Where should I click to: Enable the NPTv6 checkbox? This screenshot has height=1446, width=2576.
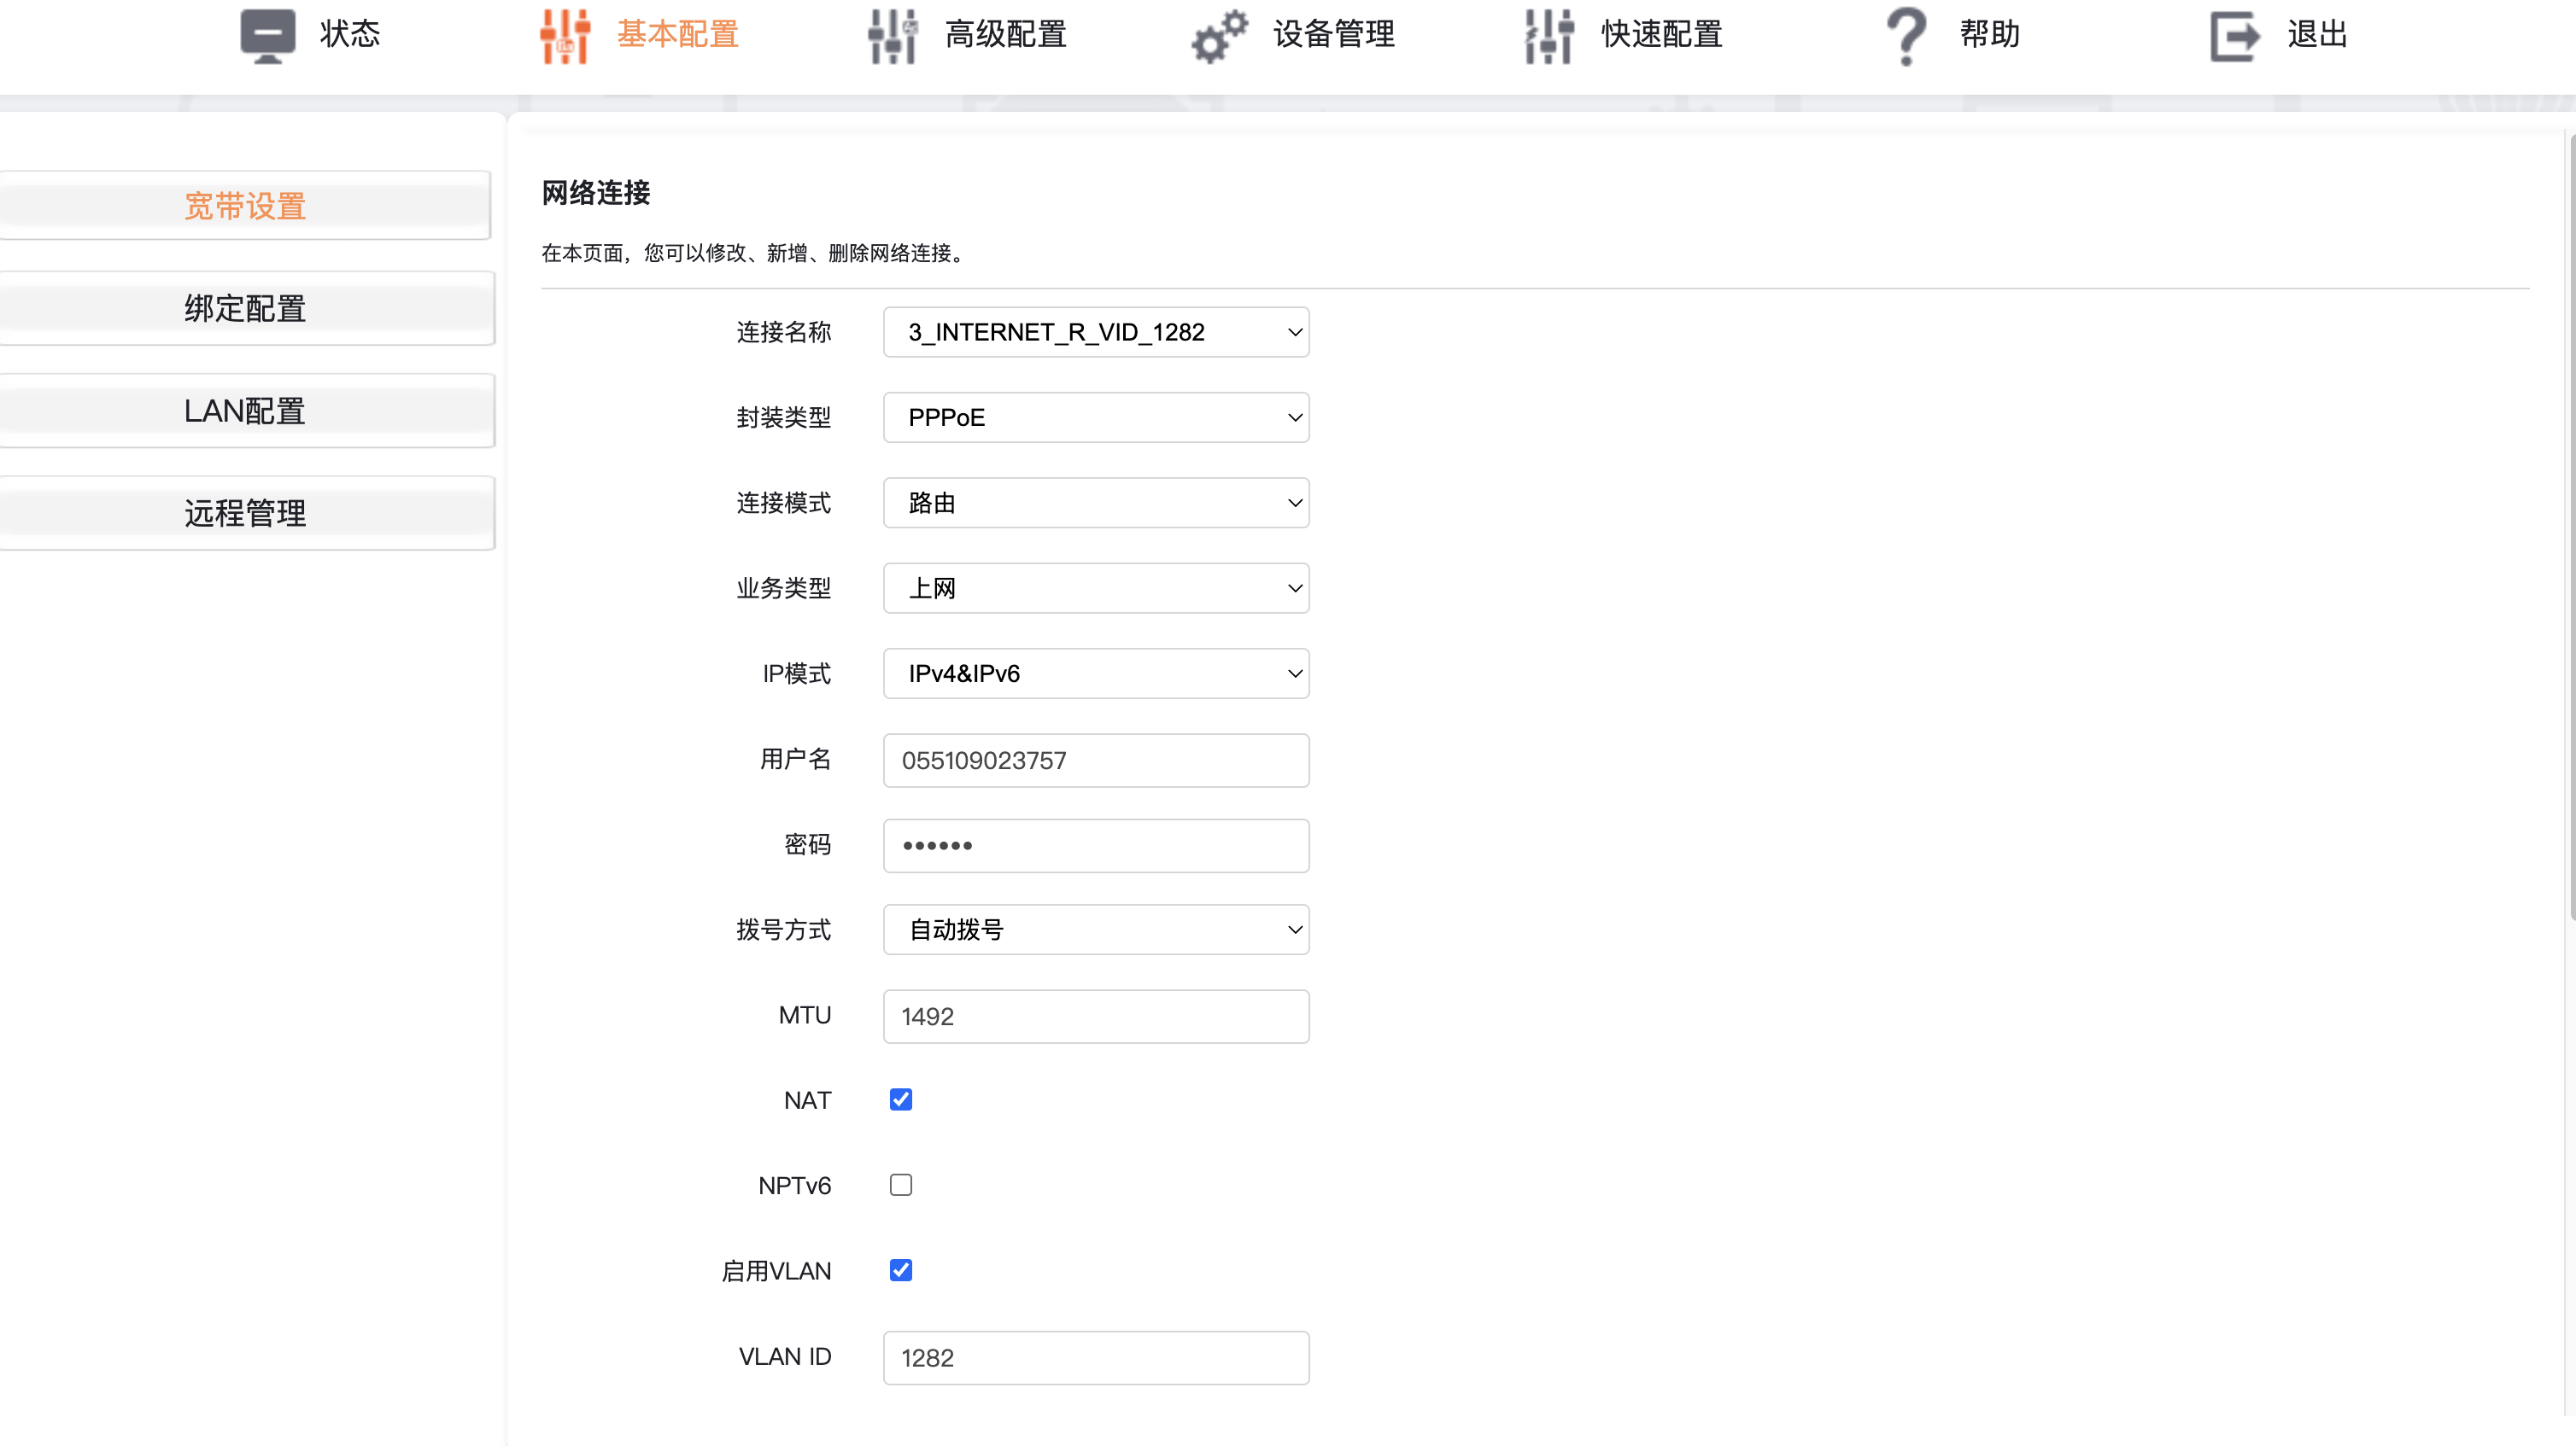[901, 1185]
